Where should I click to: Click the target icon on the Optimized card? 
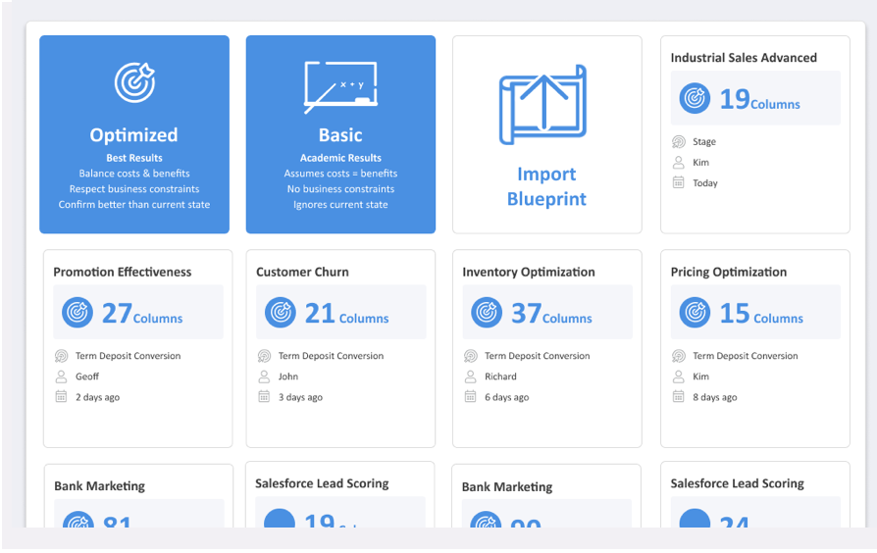[x=134, y=82]
